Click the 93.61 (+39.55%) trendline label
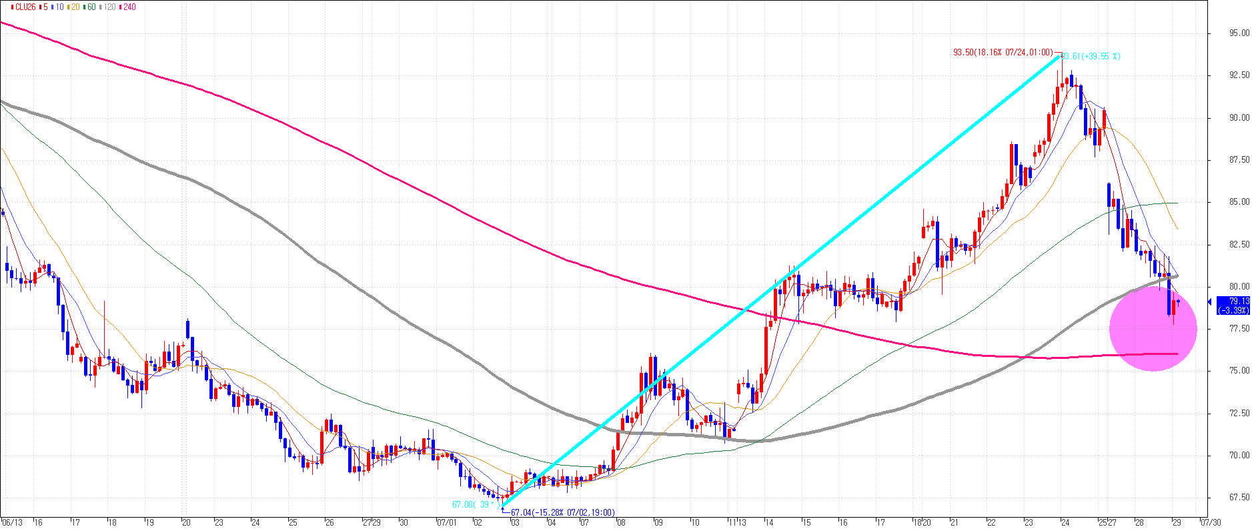The image size is (1252, 529). click(1091, 57)
